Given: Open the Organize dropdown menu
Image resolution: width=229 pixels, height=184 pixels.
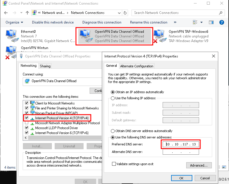Looking at the screenshot, I should [x=14, y=22].
